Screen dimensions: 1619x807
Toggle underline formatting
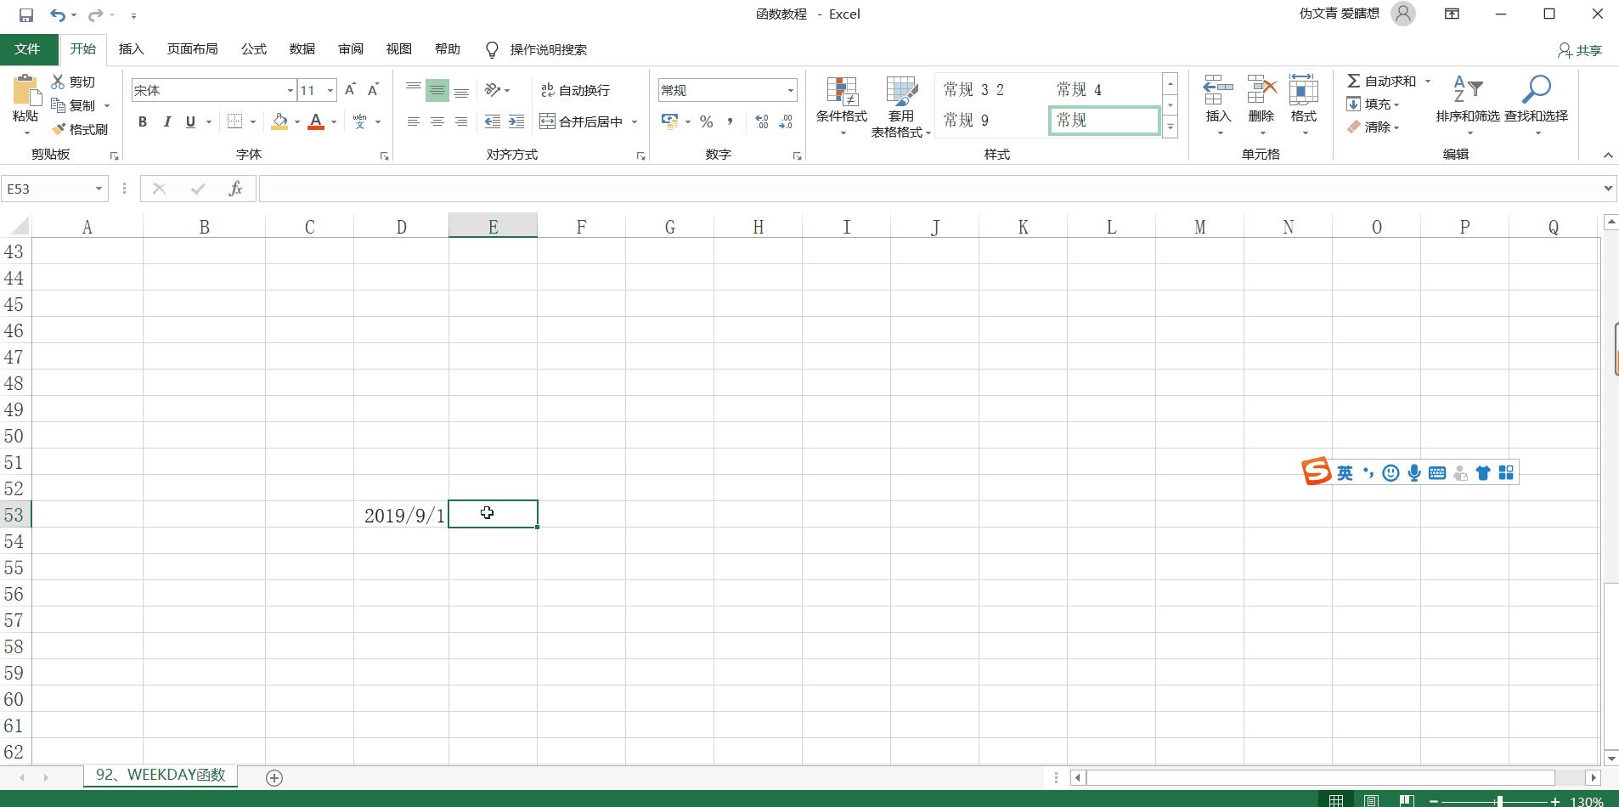pos(189,121)
